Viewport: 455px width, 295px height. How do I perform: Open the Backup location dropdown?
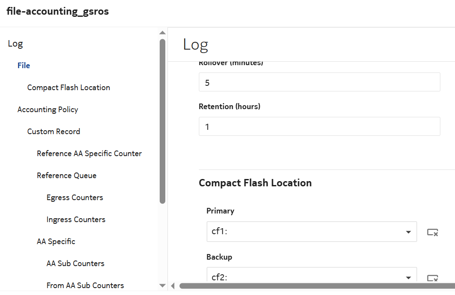[x=408, y=277]
